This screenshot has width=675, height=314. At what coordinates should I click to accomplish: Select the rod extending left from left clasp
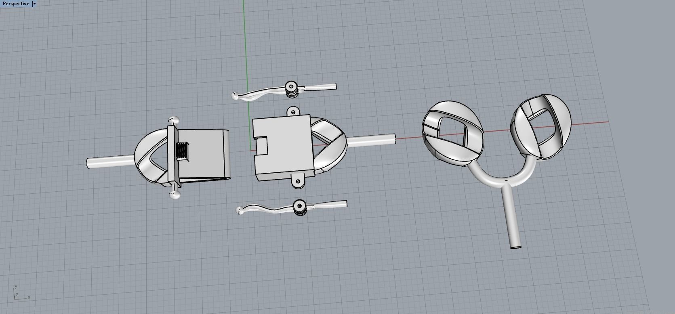111,161
